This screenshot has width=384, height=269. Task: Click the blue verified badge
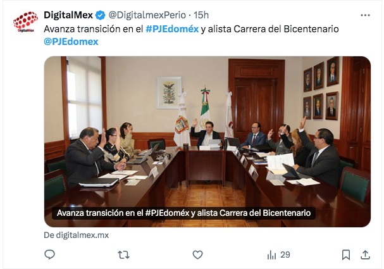click(x=100, y=15)
